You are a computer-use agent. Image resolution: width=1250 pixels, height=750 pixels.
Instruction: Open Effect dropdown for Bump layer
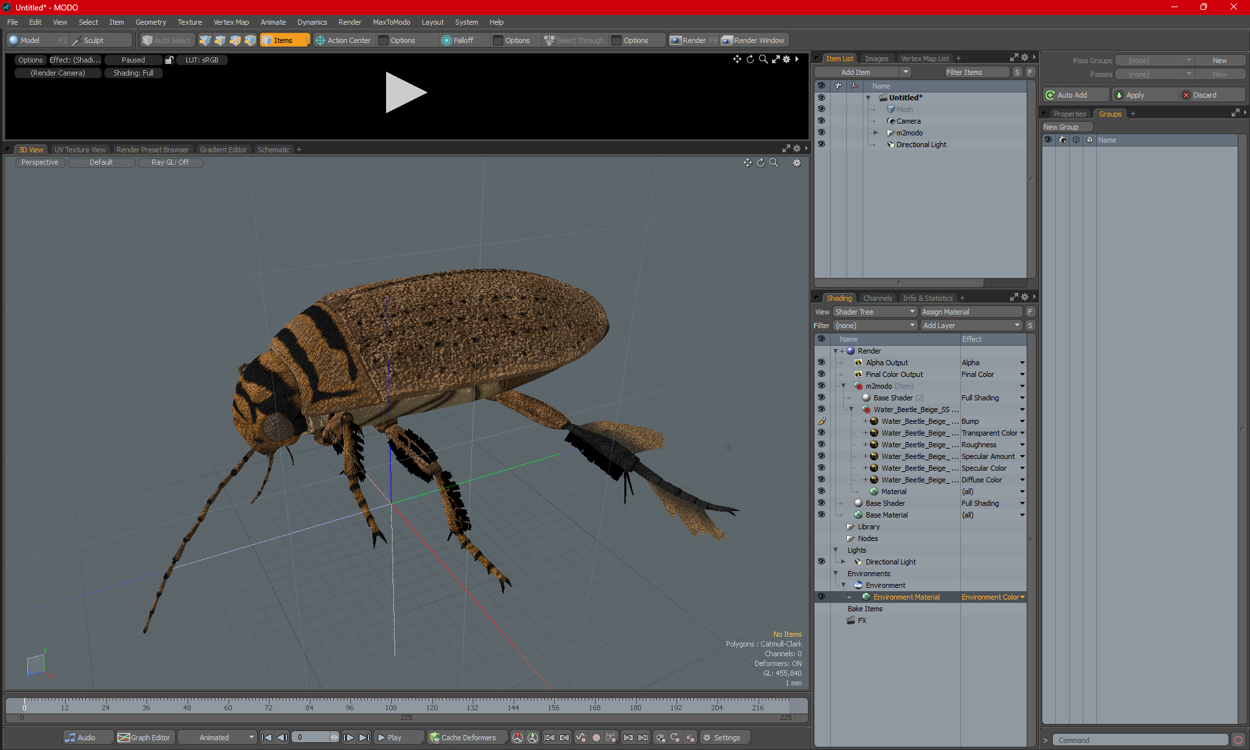[x=1022, y=421]
